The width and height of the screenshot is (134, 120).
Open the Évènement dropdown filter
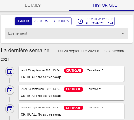[x=67, y=33]
